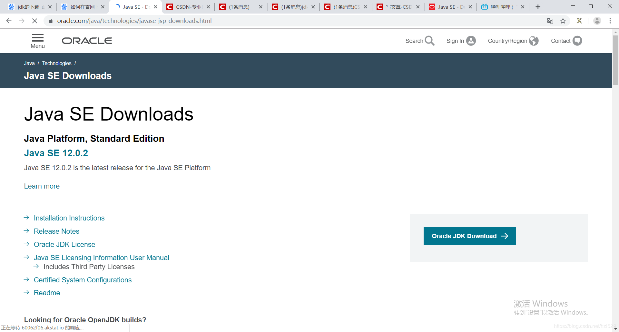Stop page loading with X button

tap(34, 21)
